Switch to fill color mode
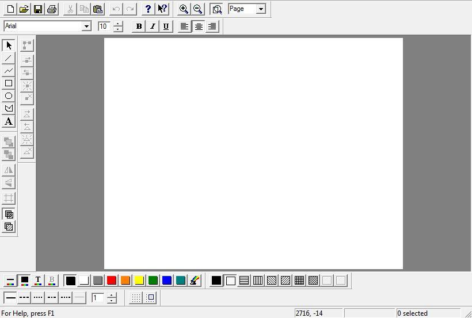The height and width of the screenshot is (318, 472). pyautogui.click(x=24, y=281)
